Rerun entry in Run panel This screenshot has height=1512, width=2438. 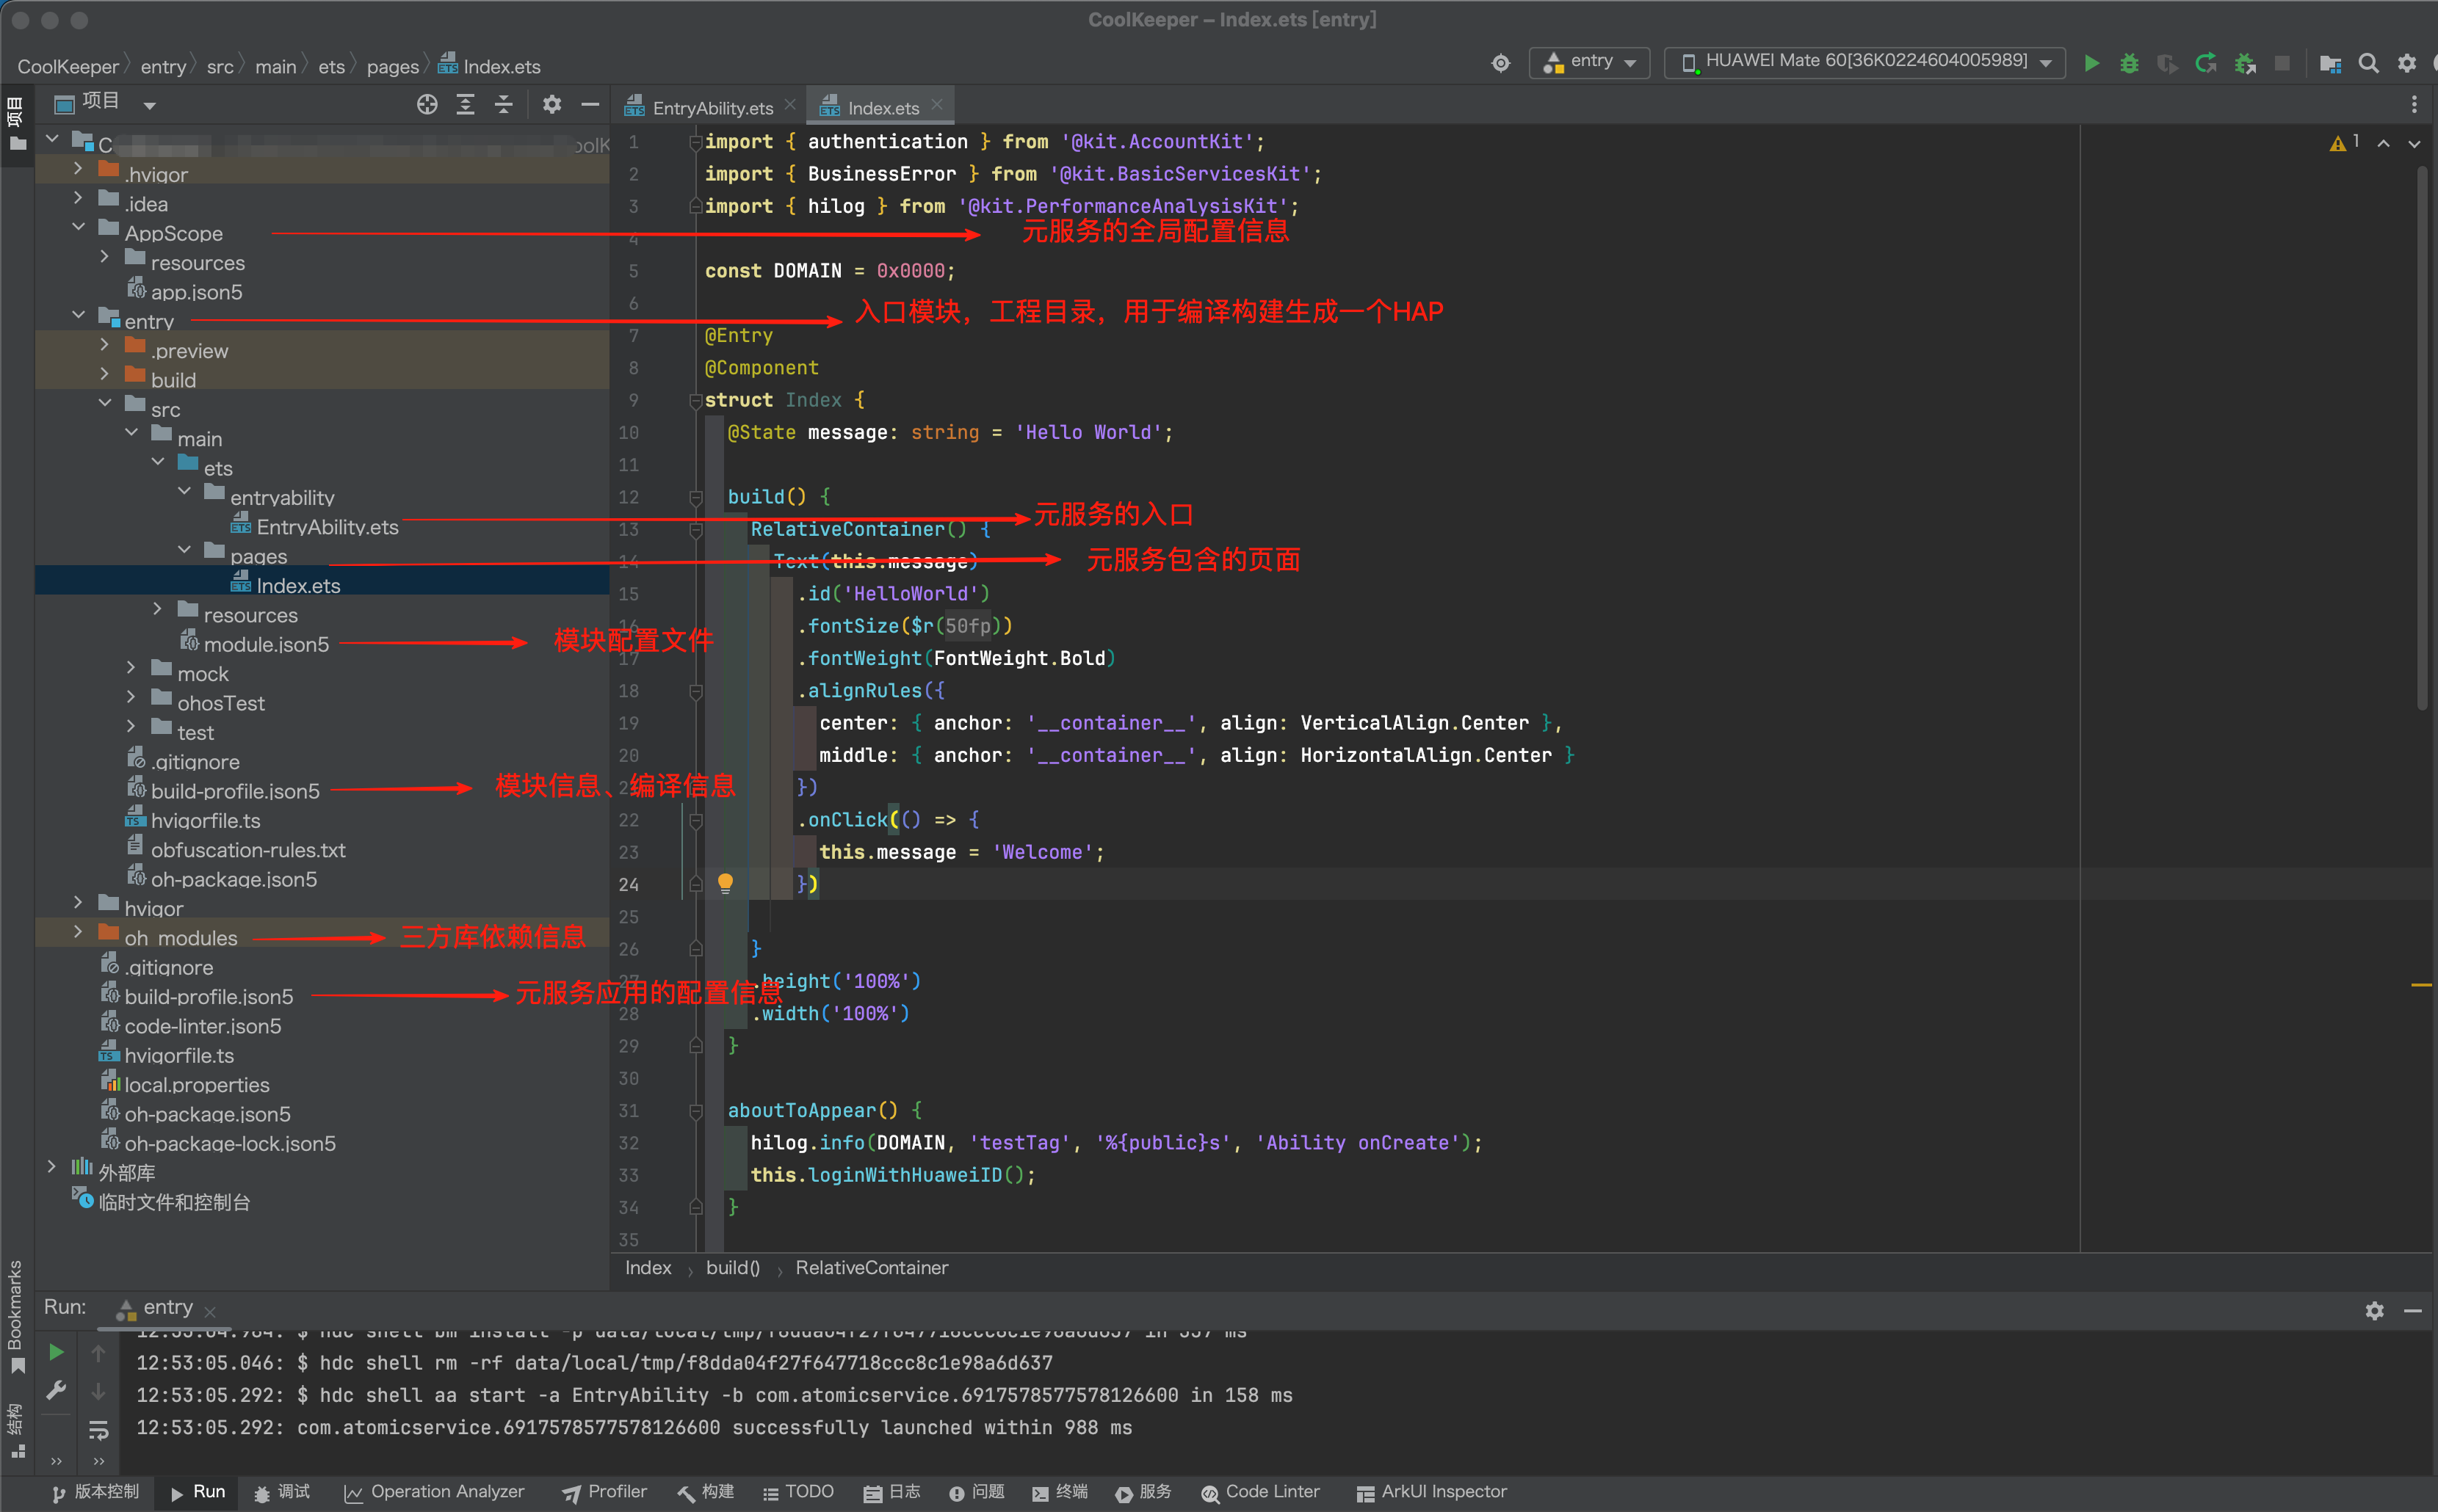coord(57,1352)
